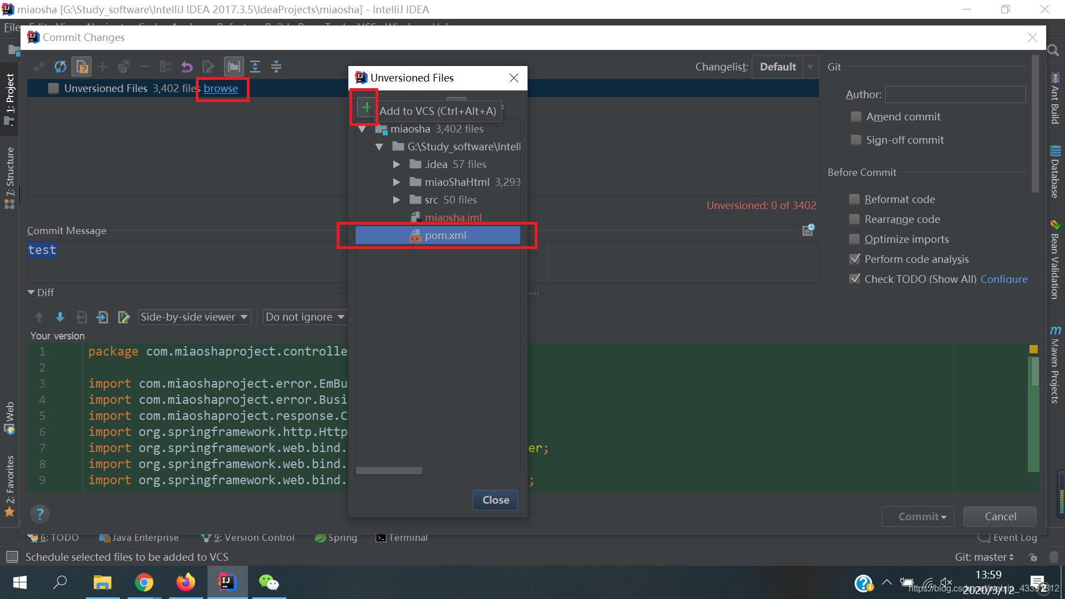
Task: Open the Event Log
Action: (x=1007, y=537)
